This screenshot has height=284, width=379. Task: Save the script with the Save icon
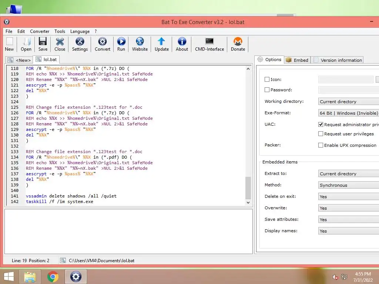pyautogui.click(x=43, y=44)
